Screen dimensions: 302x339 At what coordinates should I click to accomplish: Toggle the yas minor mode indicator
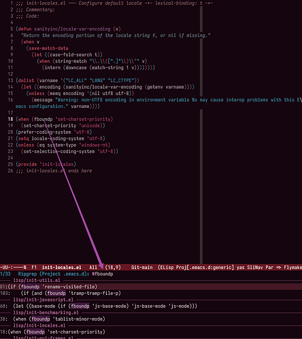point(241,268)
